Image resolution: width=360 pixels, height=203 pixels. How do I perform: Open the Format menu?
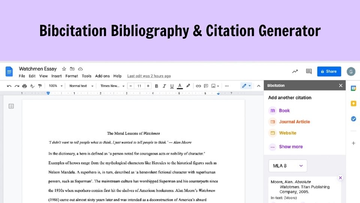click(72, 76)
